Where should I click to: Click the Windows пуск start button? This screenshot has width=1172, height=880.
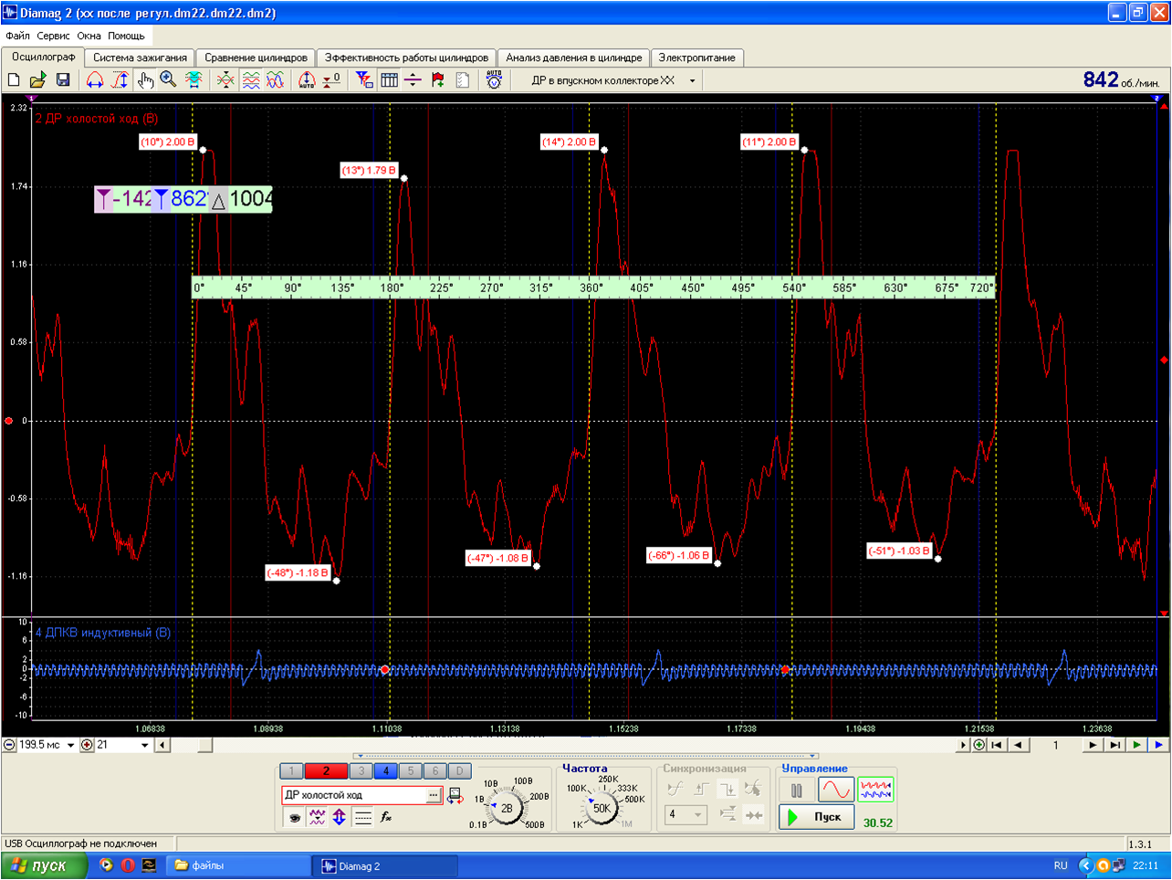(44, 865)
